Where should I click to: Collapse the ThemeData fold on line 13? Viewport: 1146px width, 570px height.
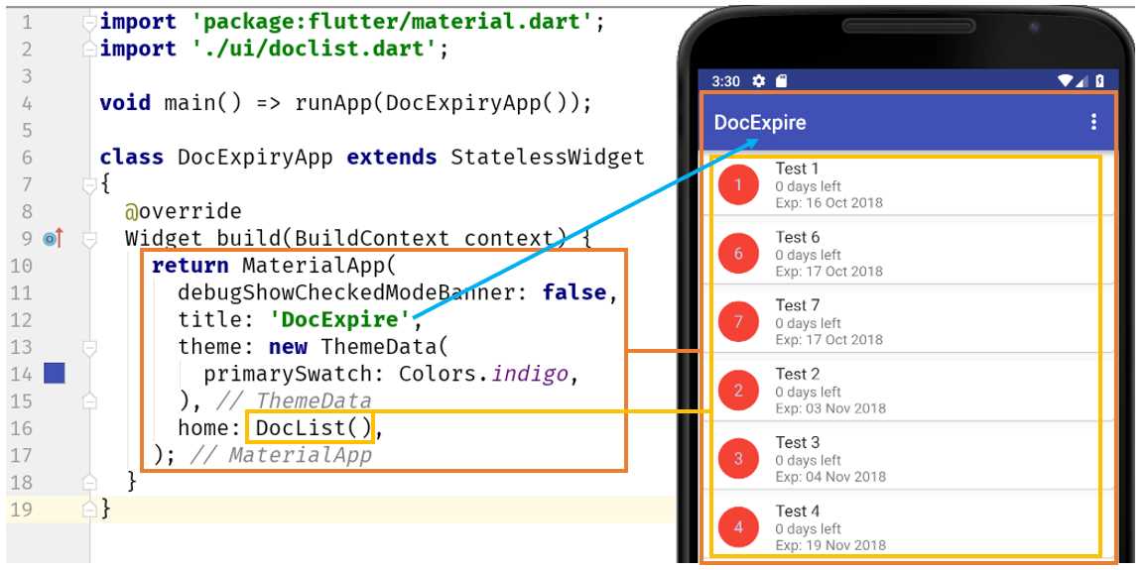89,349
